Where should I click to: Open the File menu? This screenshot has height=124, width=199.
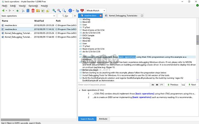4,6
